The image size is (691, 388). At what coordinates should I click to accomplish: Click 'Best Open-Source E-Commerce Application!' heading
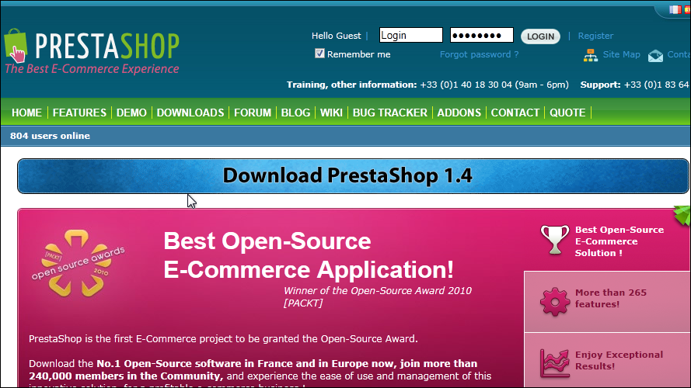pyautogui.click(x=309, y=255)
